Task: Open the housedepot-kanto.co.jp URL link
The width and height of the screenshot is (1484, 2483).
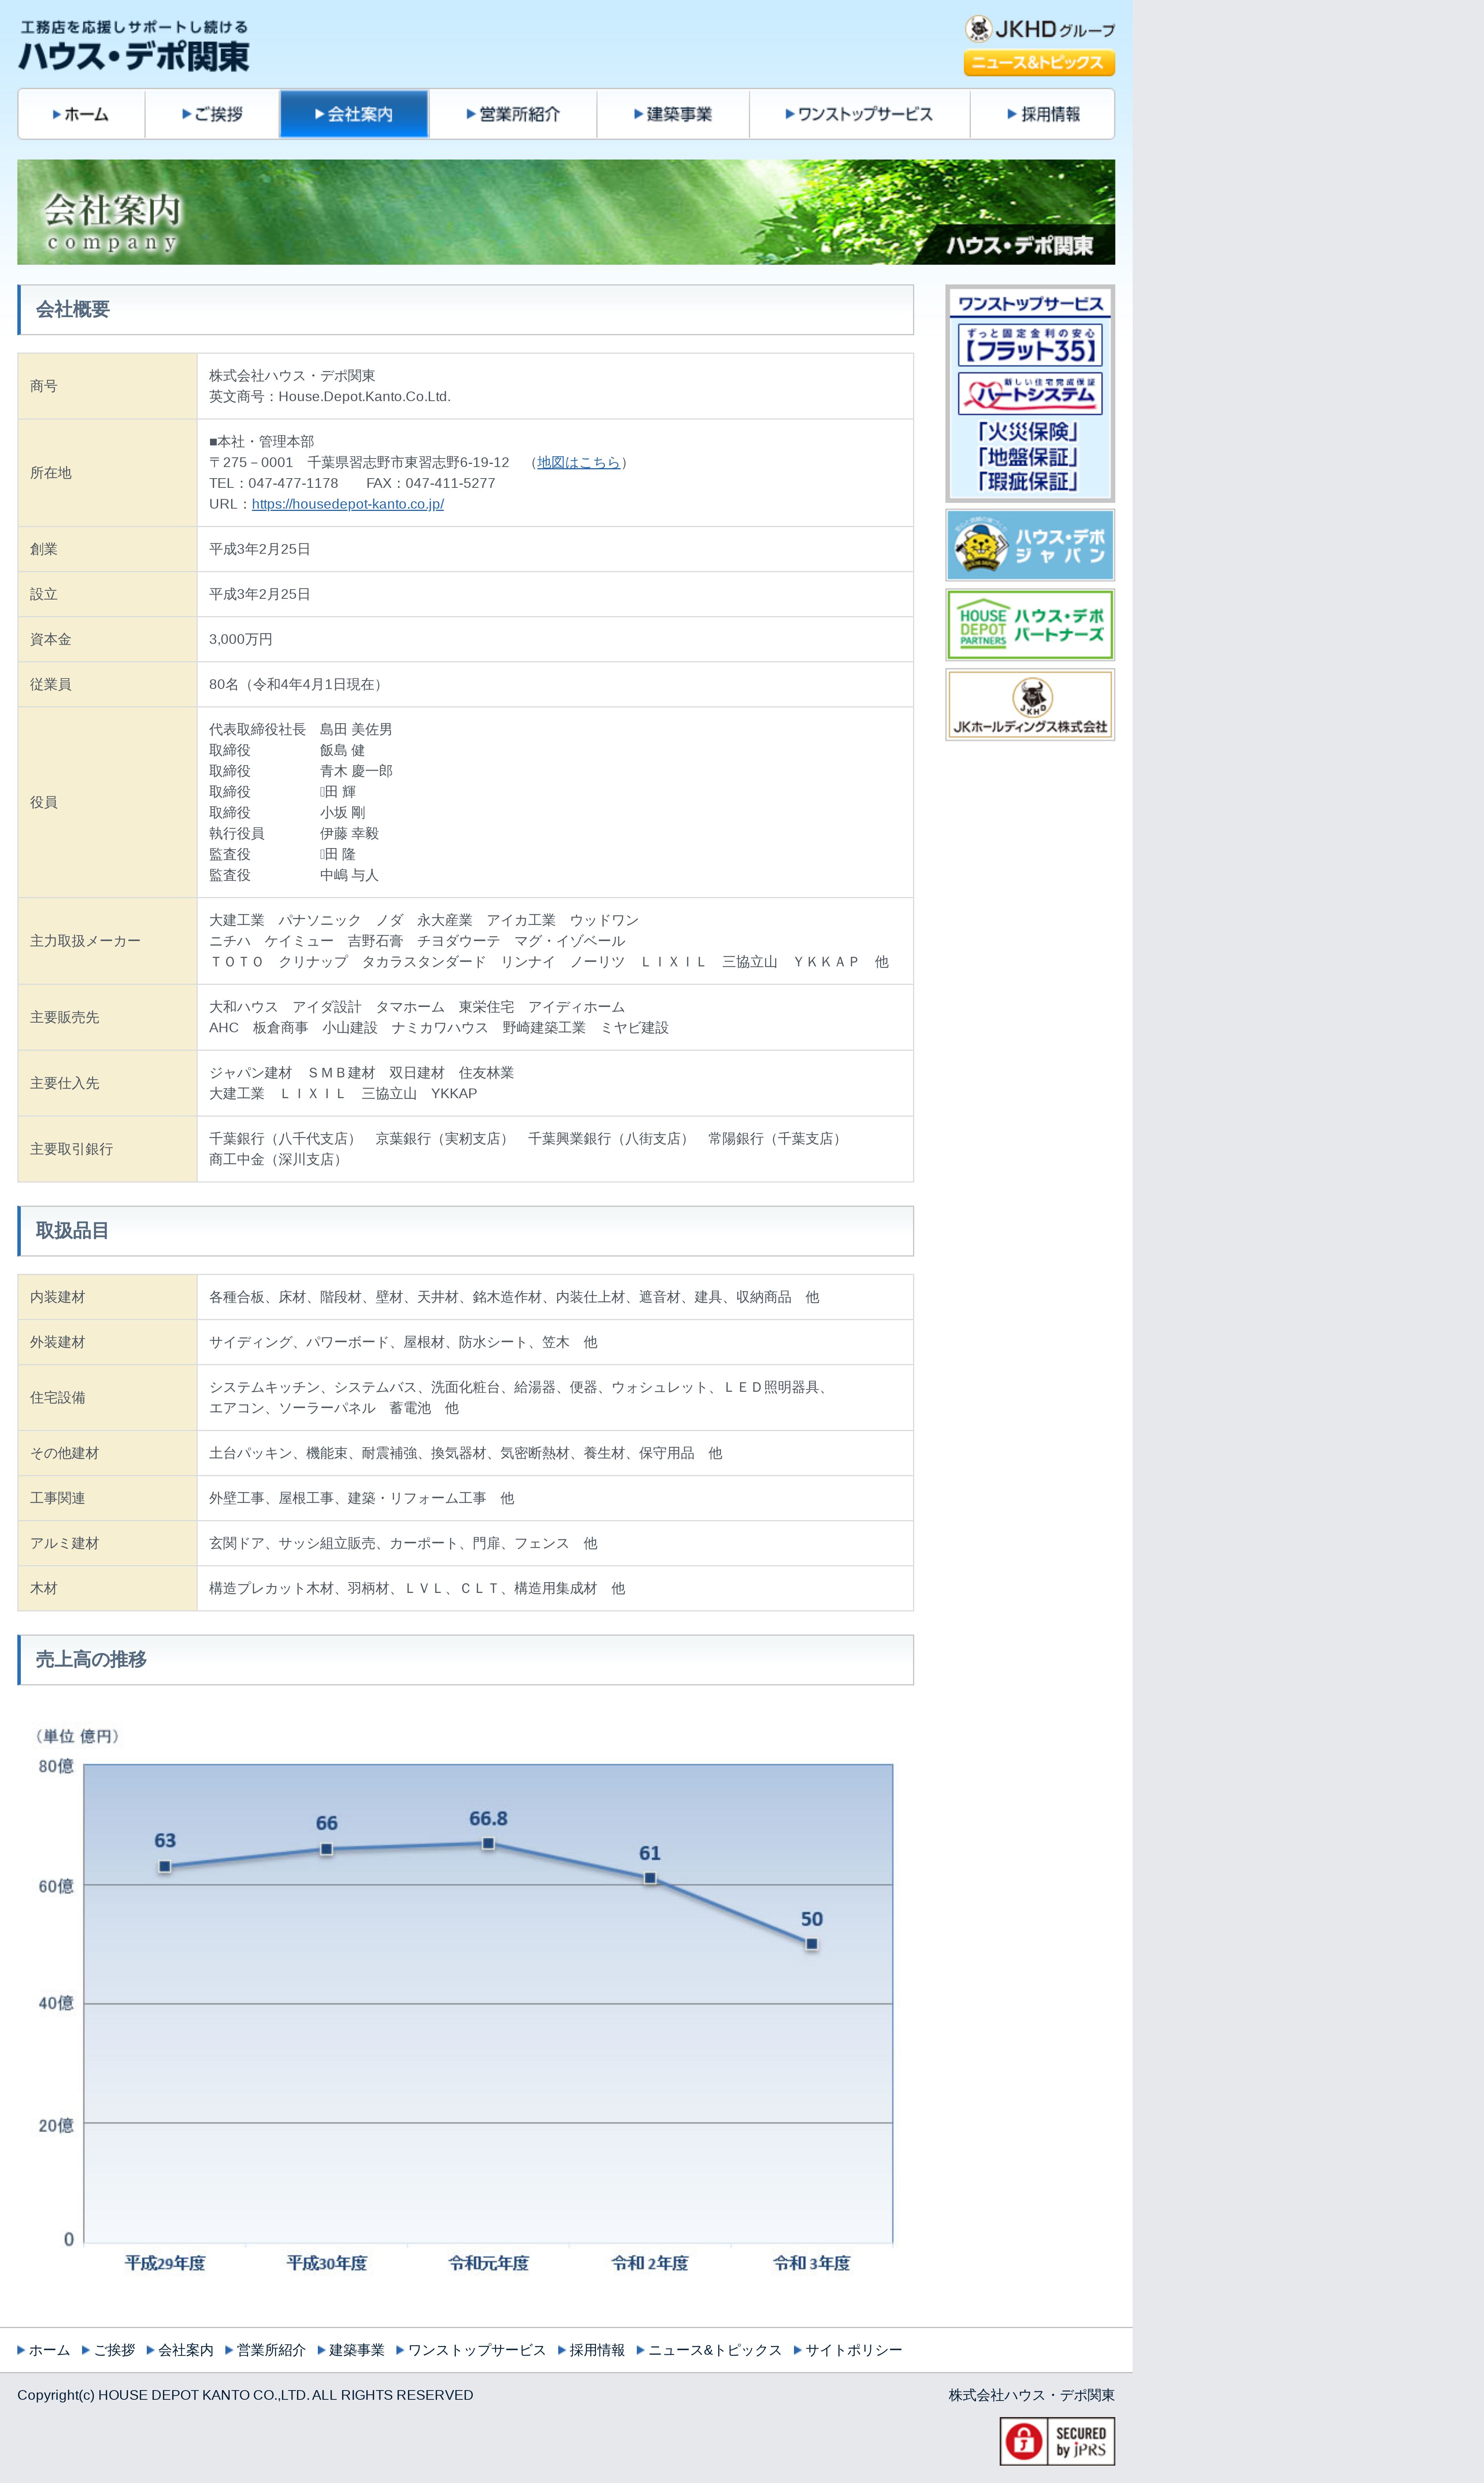Action: point(347,504)
